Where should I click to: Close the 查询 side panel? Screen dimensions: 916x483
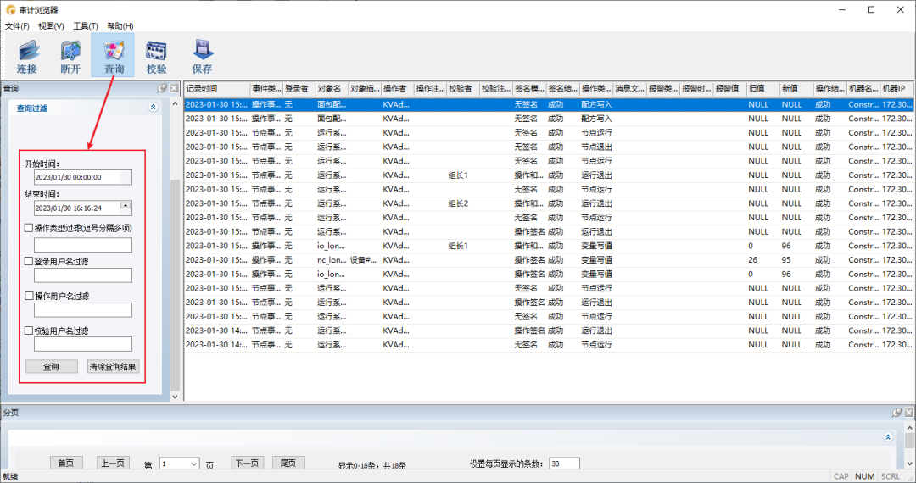[x=174, y=89]
